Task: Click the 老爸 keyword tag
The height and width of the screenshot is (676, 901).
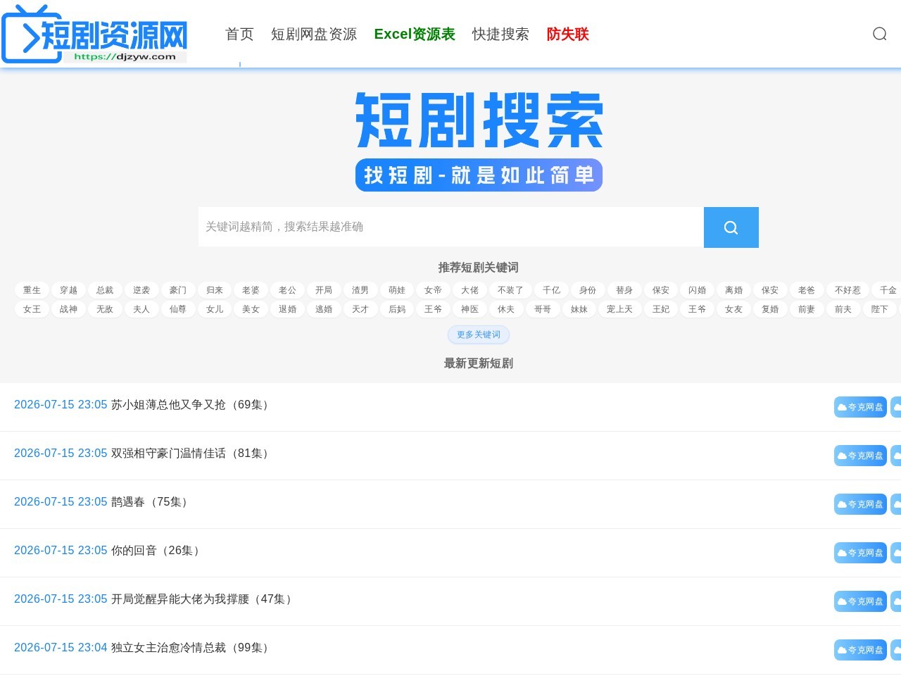Action: [x=807, y=290]
